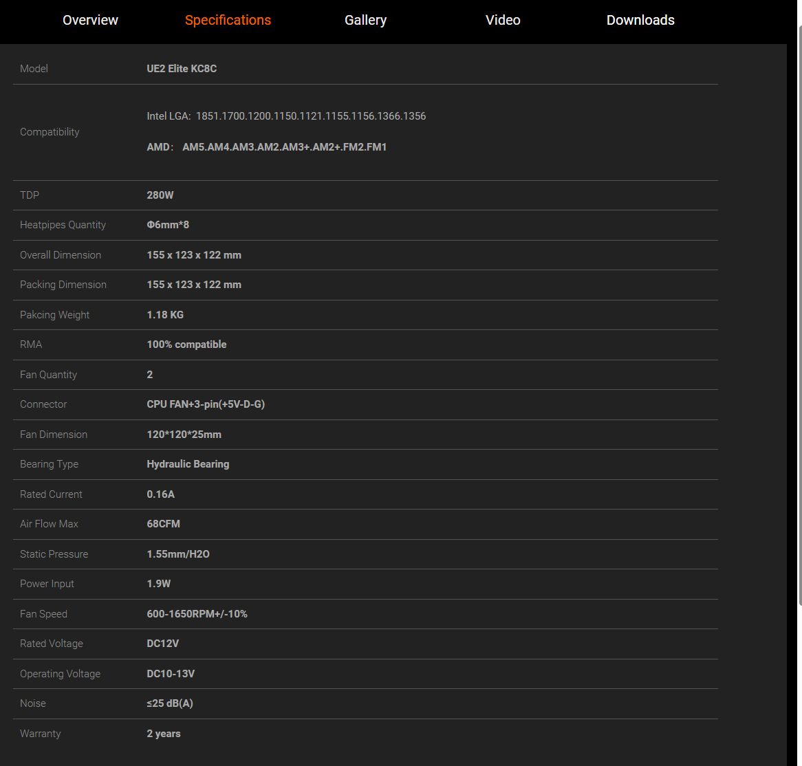Click the 'Heatpipes Quantity' label
802x766 pixels.
[63, 225]
